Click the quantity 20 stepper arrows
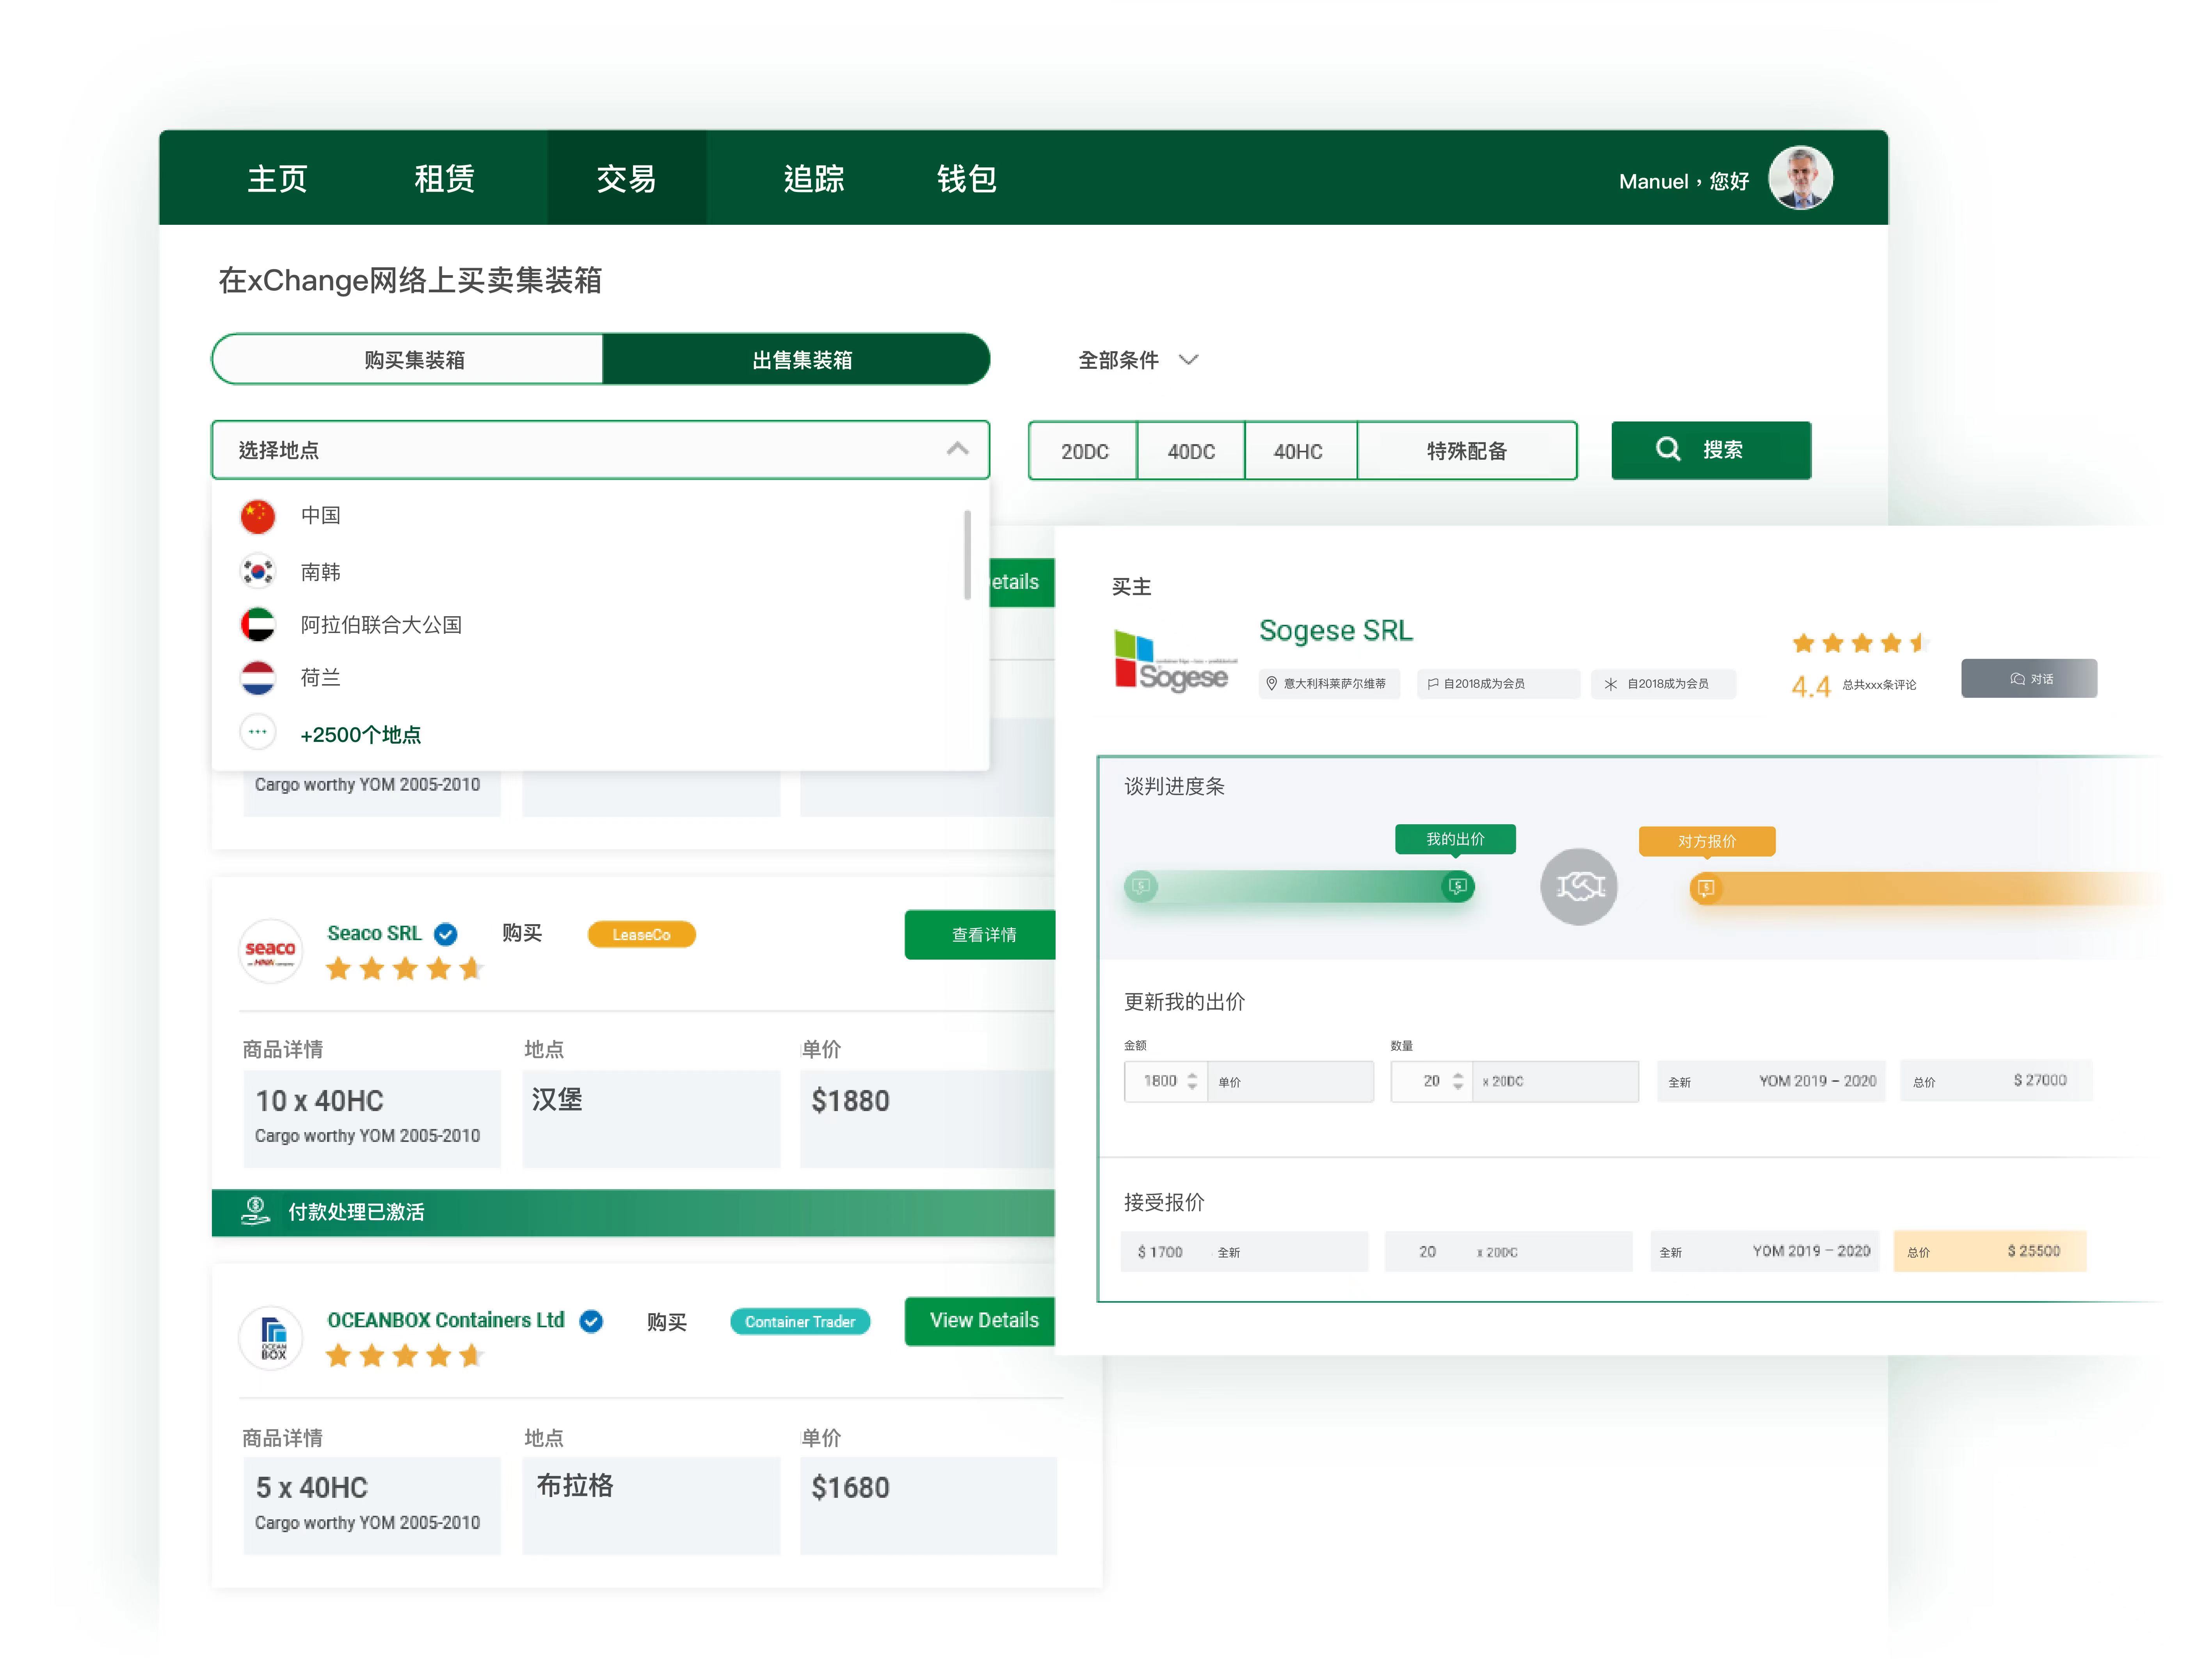The image size is (2212, 1659). 1458,1081
